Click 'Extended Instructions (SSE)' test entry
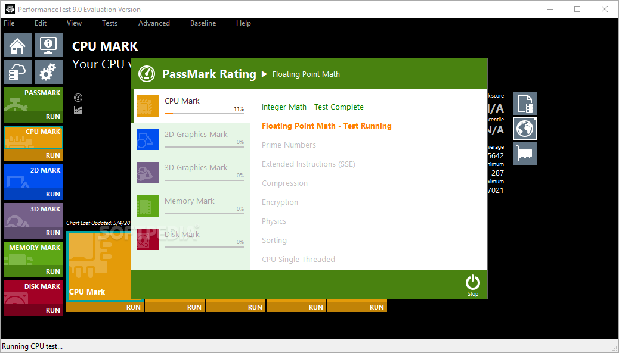 pos(308,164)
